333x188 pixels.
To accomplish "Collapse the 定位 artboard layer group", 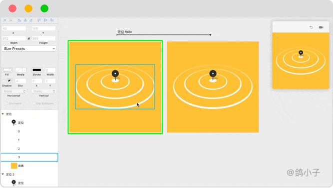I will [x=3, y=114].
